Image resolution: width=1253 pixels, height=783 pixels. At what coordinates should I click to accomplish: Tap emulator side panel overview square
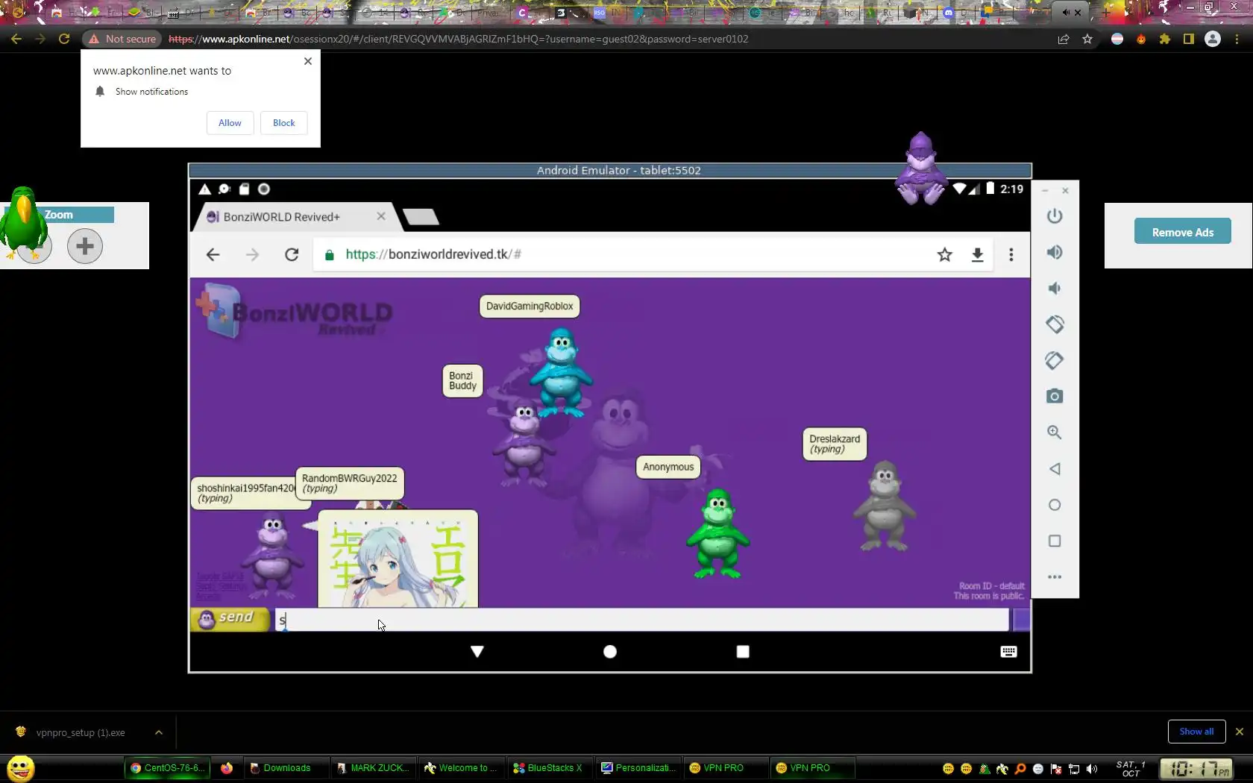[x=1054, y=541]
